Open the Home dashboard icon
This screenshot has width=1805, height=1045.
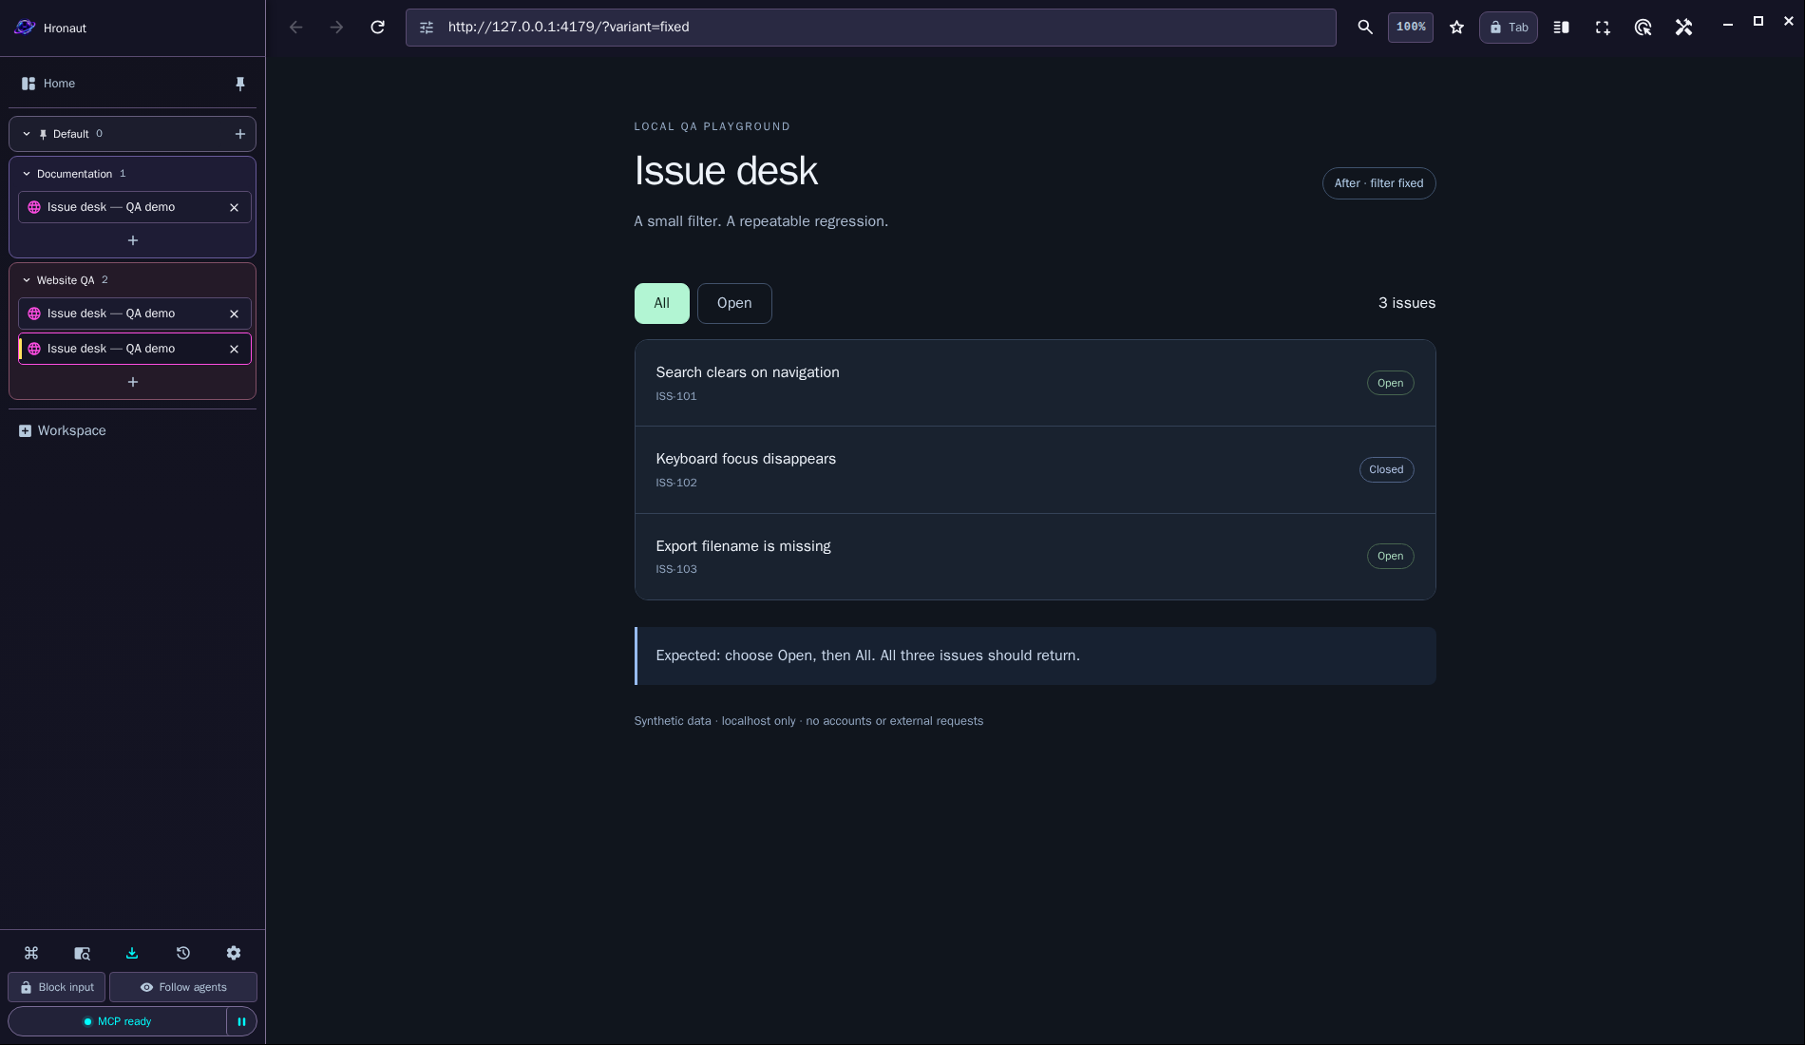tap(28, 84)
